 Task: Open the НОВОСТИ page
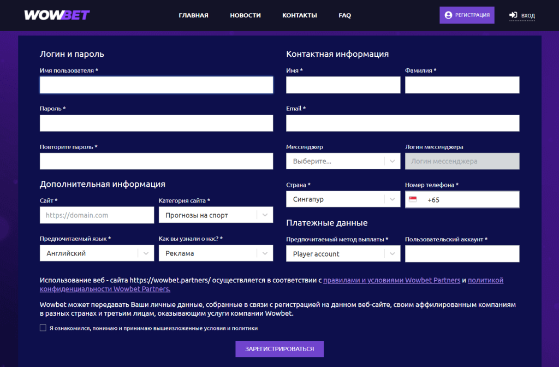245,15
